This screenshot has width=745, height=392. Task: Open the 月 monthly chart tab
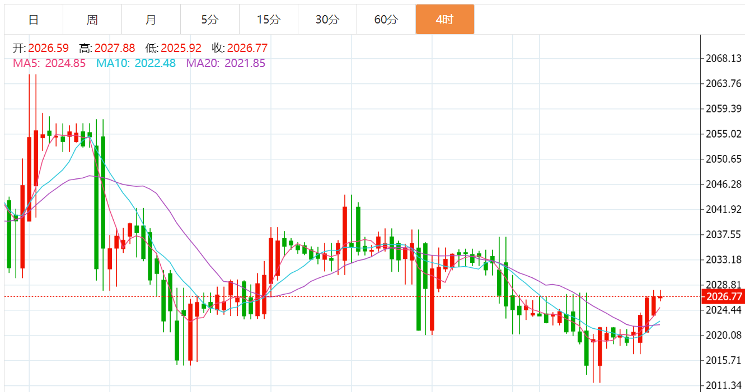(x=151, y=20)
